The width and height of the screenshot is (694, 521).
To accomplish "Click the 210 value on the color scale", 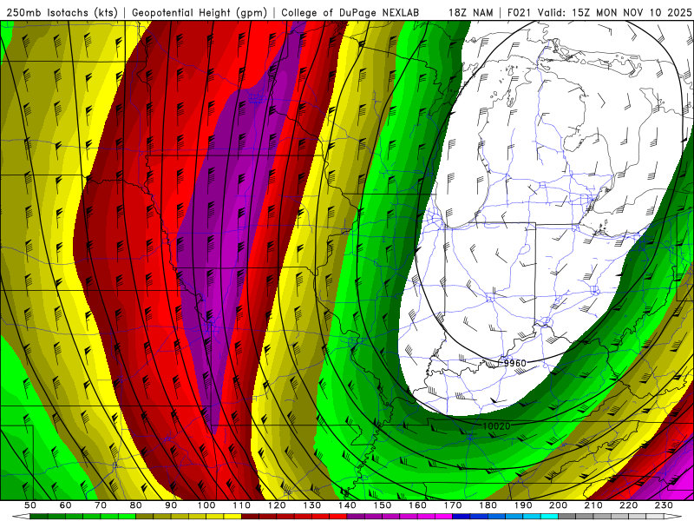I will pos(593,505).
